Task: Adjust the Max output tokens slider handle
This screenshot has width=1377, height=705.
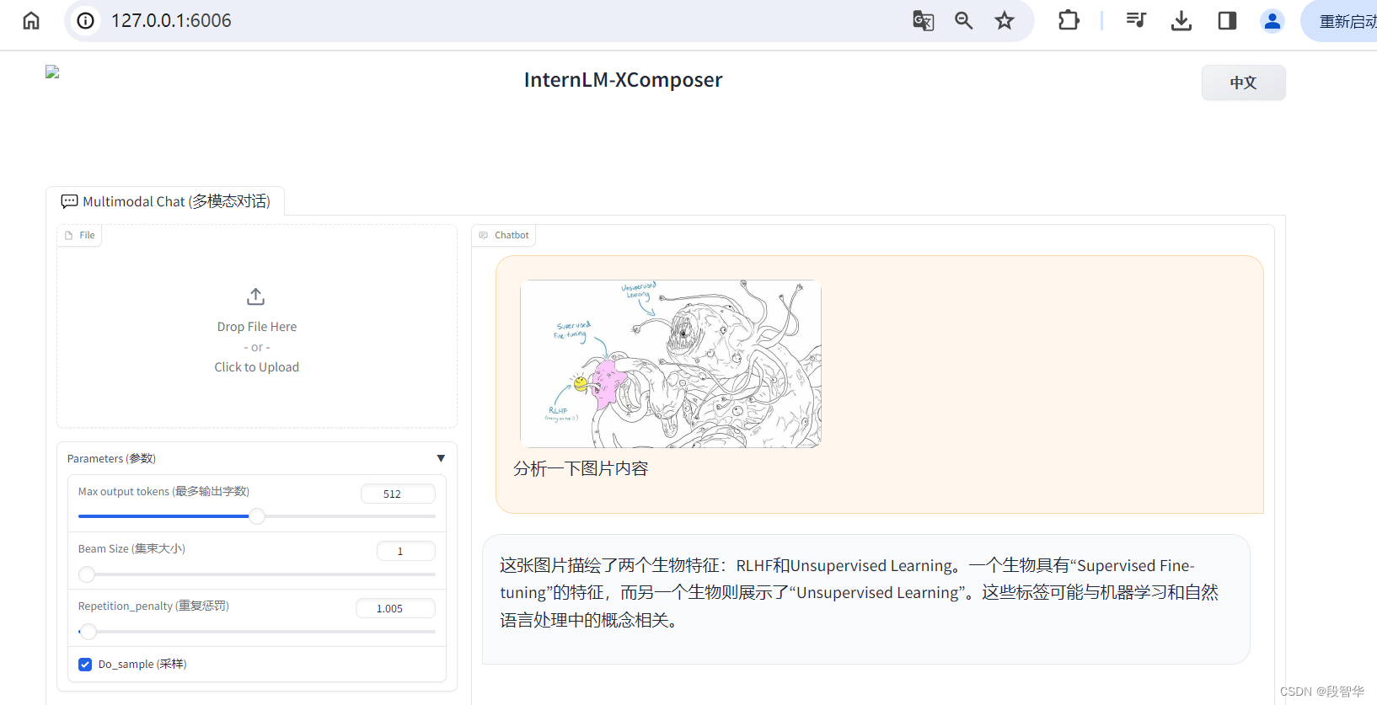Action: click(257, 516)
